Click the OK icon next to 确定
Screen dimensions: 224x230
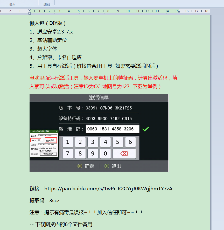(80, 166)
